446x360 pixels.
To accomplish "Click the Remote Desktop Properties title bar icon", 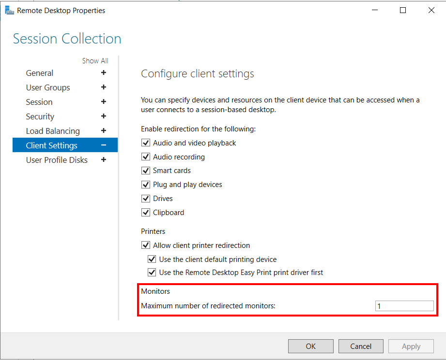I will (x=9, y=11).
